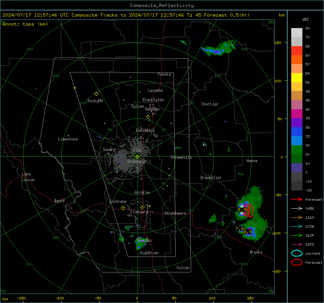This screenshot has width=324, height=303.
Task: Click the red forecast ellipses beside storm 9.9
Action: 248,211
